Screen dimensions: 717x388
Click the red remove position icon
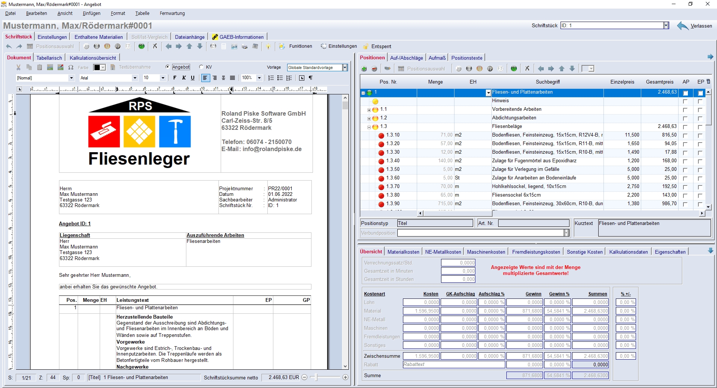375,69
